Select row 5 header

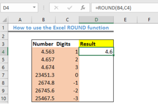(x=4, y=59)
